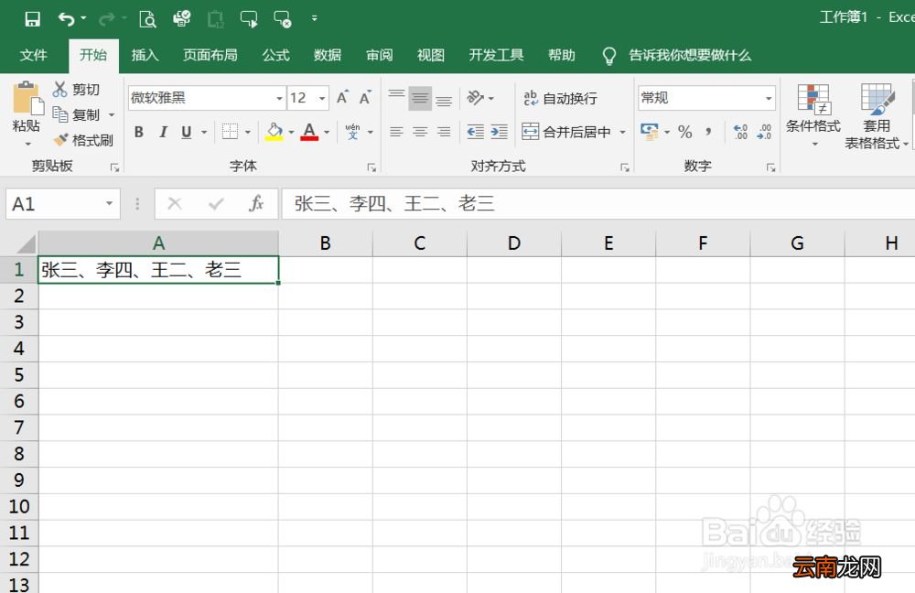Image resolution: width=915 pixels, height=593 pixels.
Task: Apply fill color paint bucket
Action: click(274, 132)
